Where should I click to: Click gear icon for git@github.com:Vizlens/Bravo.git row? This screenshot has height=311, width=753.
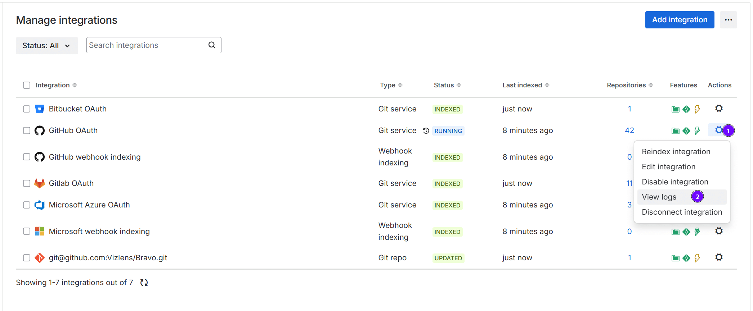pos(719,257)
